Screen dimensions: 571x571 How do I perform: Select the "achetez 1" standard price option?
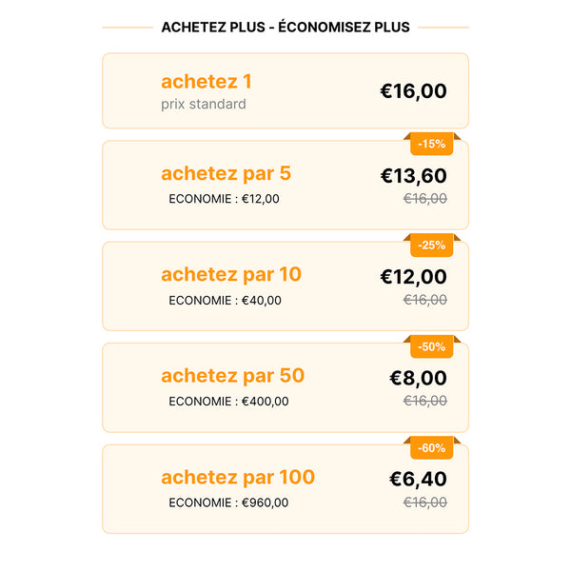pyautogui.click(x=207, y=82)
